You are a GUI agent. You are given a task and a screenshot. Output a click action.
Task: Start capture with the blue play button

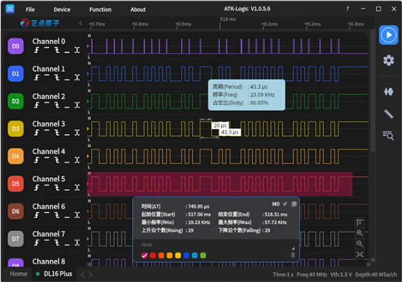pyautogui.click(x=388, y=35)
